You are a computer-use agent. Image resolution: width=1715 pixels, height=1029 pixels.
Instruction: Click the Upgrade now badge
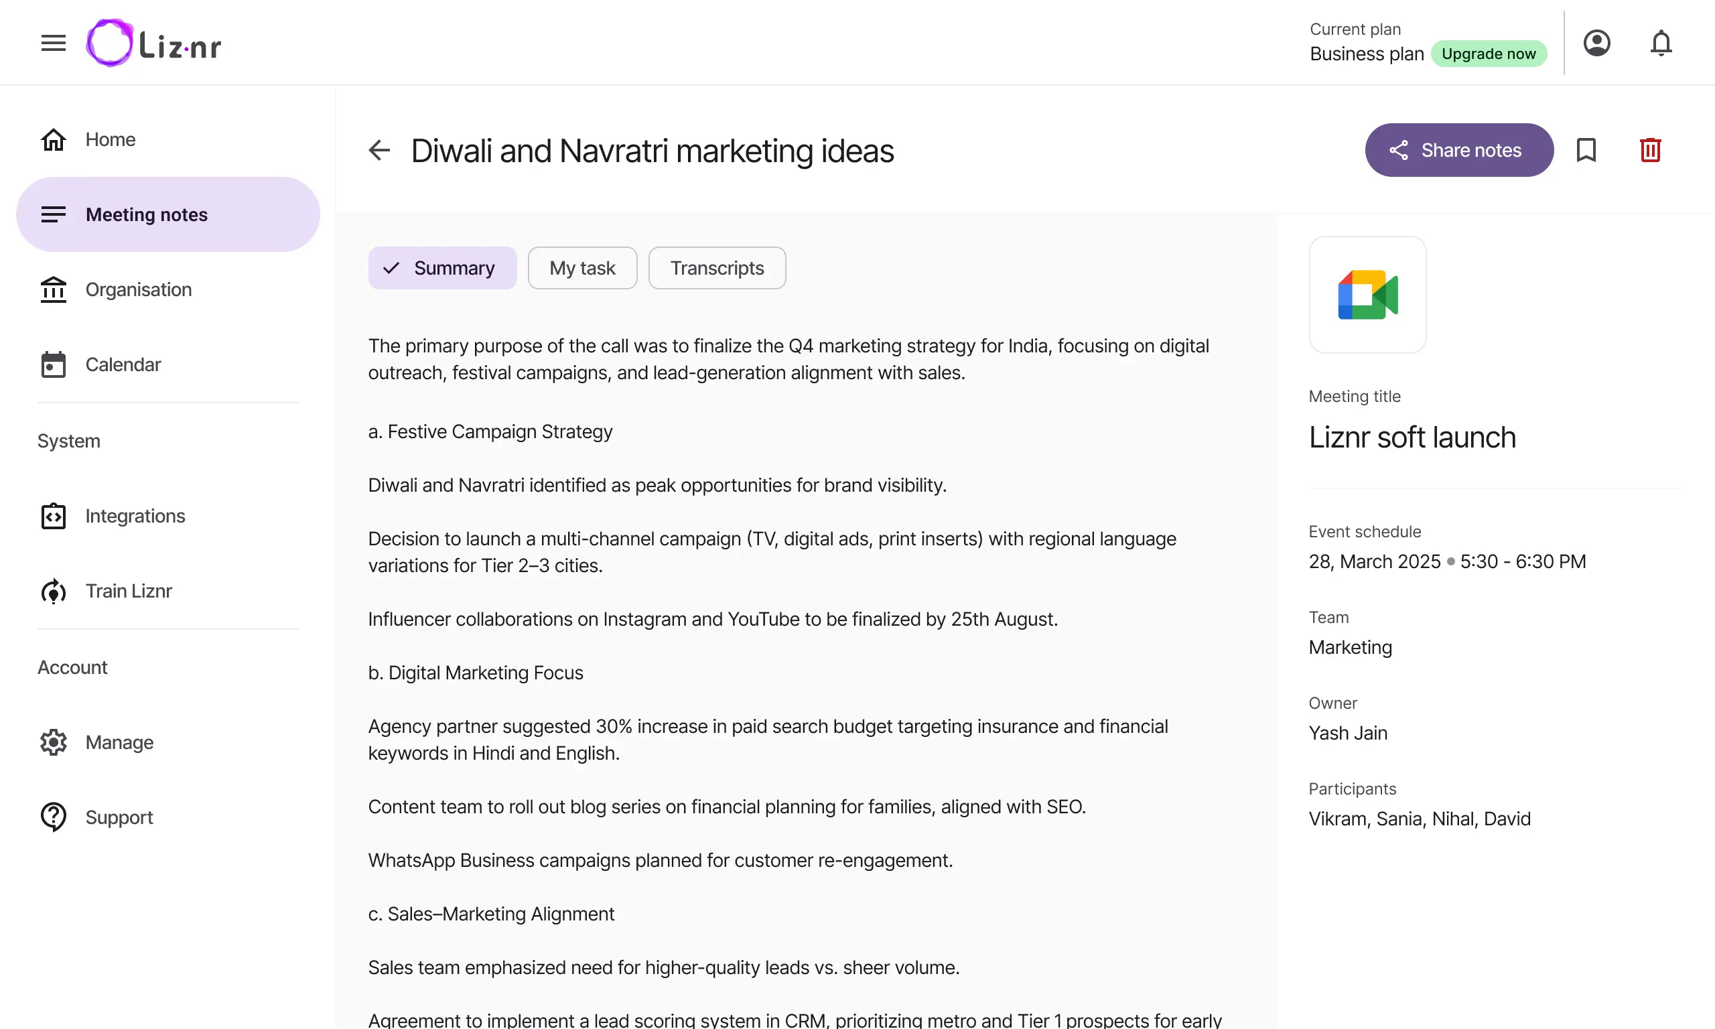[1489, 54]
